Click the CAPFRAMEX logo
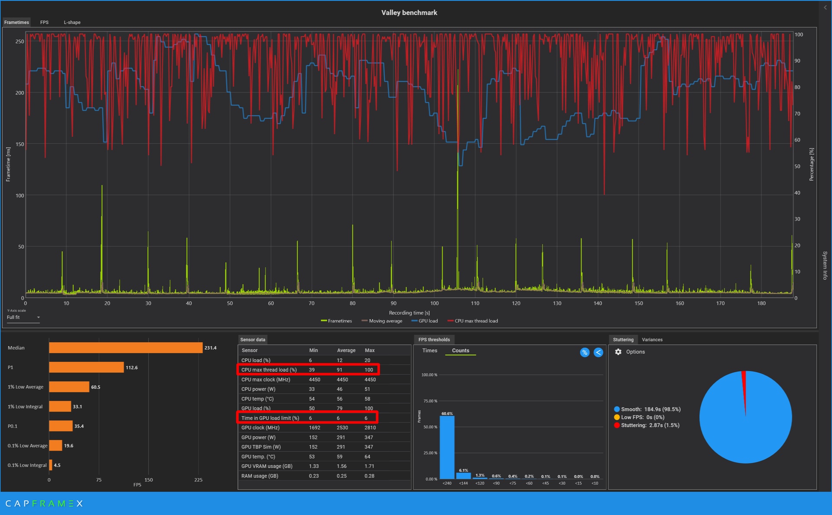 click(44, 503)
